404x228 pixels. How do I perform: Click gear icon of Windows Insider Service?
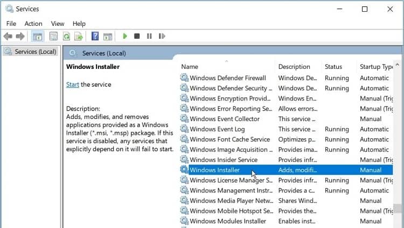[184, 159]
